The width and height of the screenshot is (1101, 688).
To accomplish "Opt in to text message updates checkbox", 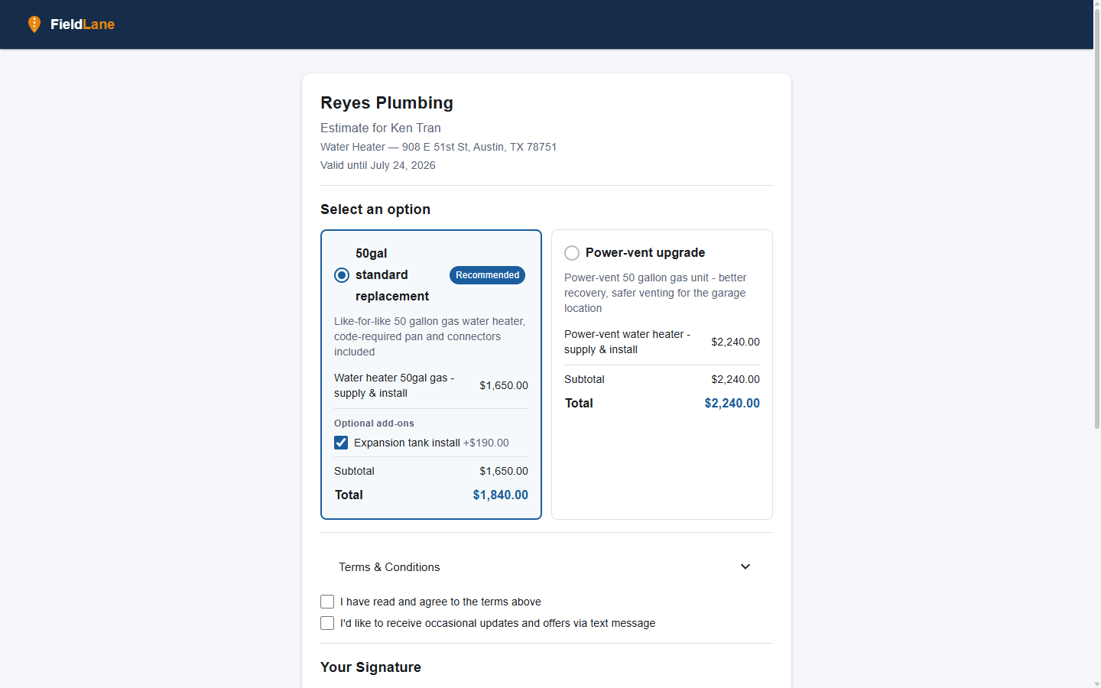I will tap(327, 623).
